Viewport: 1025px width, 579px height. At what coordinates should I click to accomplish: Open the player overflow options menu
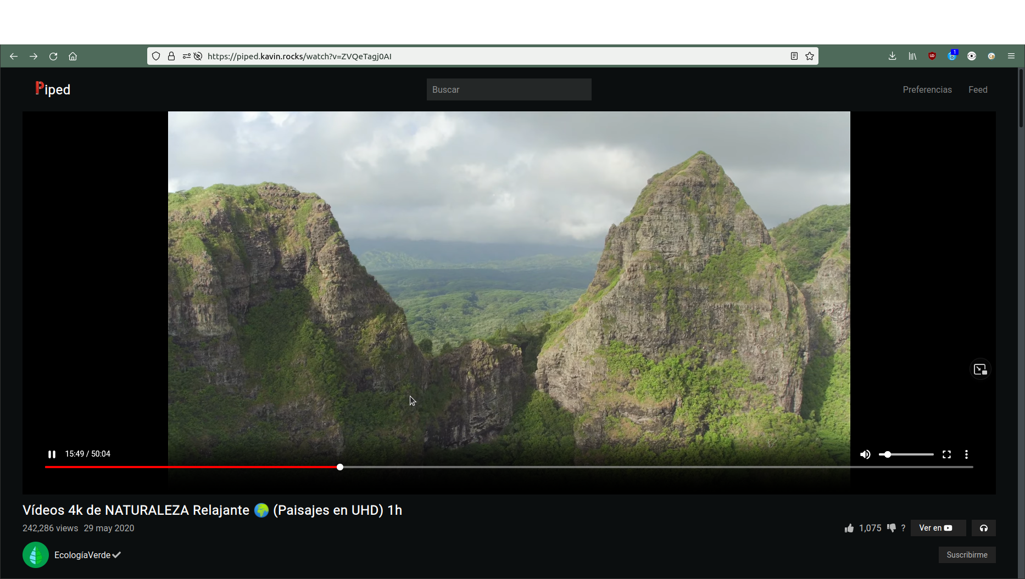tap(966, 454)
